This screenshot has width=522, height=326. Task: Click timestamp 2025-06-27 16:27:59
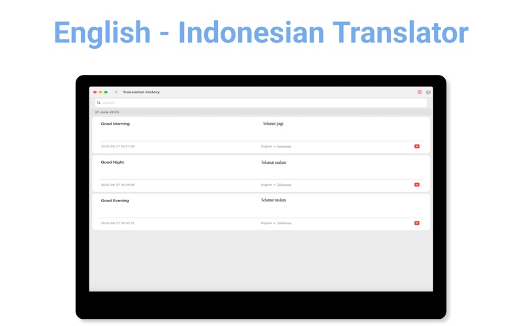click(x=117, y=146)
